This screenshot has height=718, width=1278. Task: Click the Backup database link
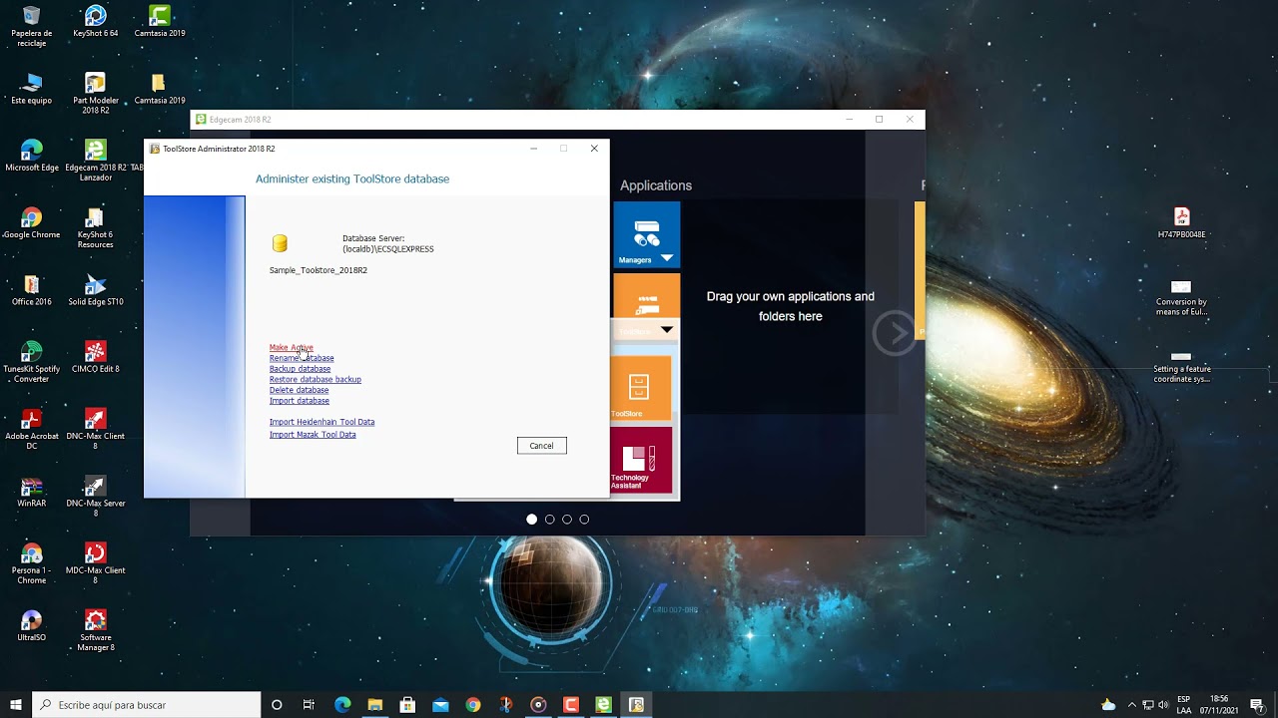click(300, 369)
